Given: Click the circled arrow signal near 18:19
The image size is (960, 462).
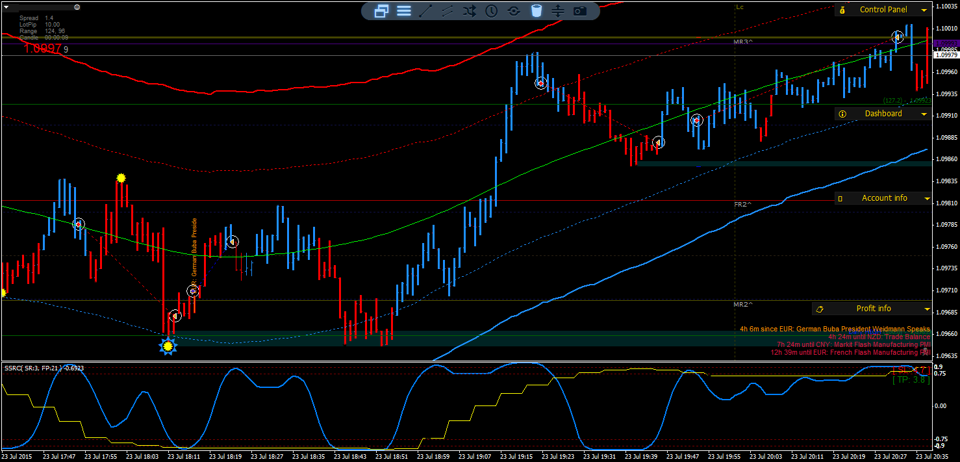Looking at the screenshot, I should coord(232,242).
